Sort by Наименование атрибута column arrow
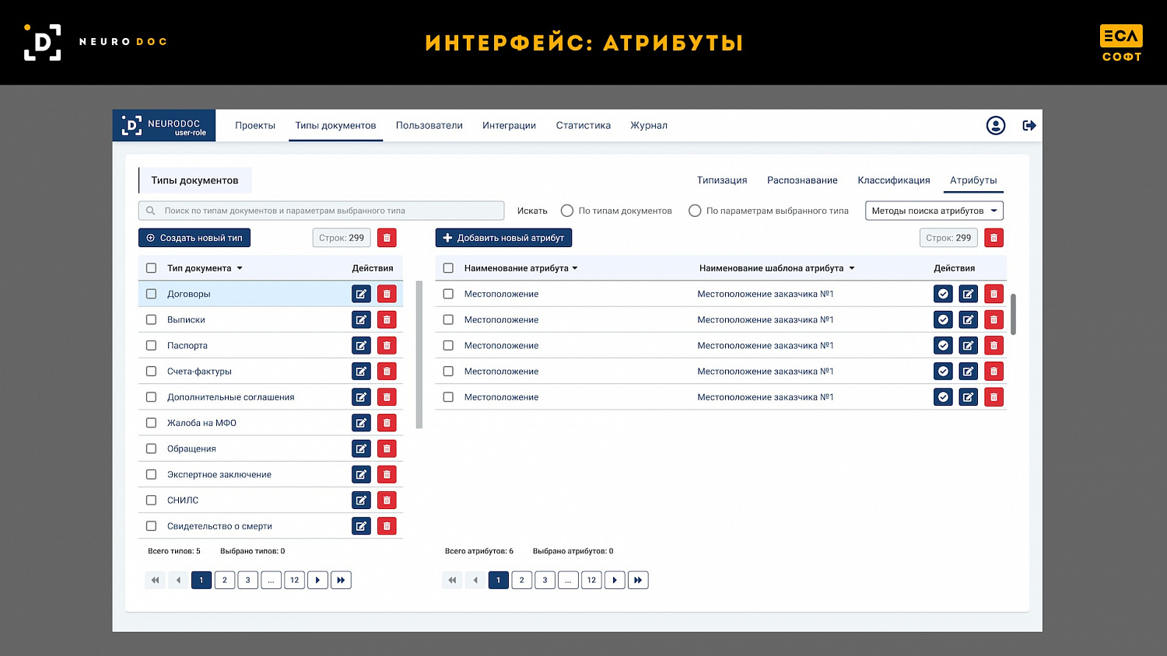The width and height of the screenshot is (1167, 656). (575, 268)
